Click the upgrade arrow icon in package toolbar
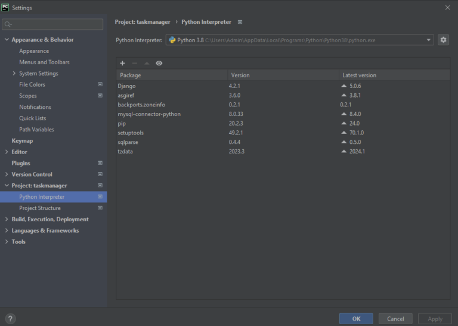Viewport: 458px width, 326px height. pos(147,63)
